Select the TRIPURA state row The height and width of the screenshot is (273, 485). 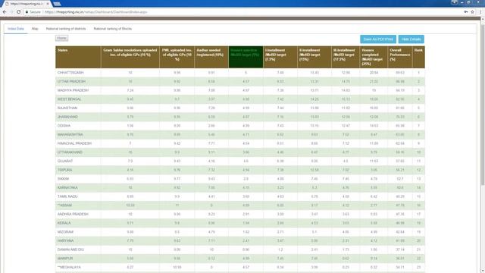[240, 170]
